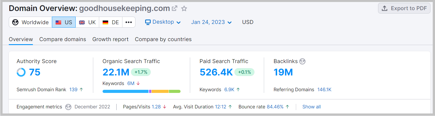
Task: Click the UK flag icon
Action: [82, 23]
